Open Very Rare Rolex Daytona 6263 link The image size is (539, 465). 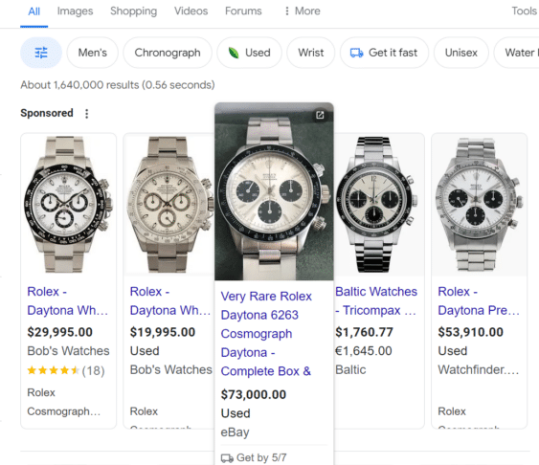pos(266,334)
